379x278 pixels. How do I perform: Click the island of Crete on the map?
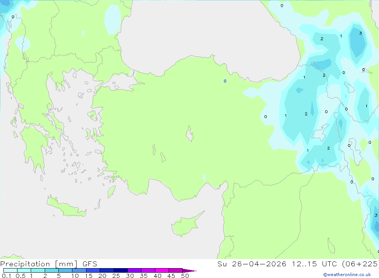pyautogui.click(x=66, y=207)
